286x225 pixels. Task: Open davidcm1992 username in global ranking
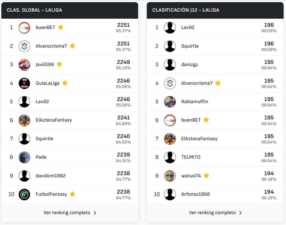pyautogui.click(x=51, y=176)
